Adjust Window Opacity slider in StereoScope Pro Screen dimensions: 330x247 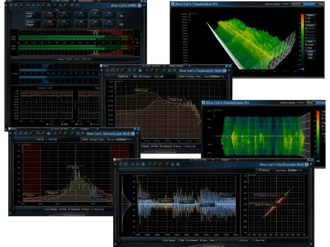(300, 103)
